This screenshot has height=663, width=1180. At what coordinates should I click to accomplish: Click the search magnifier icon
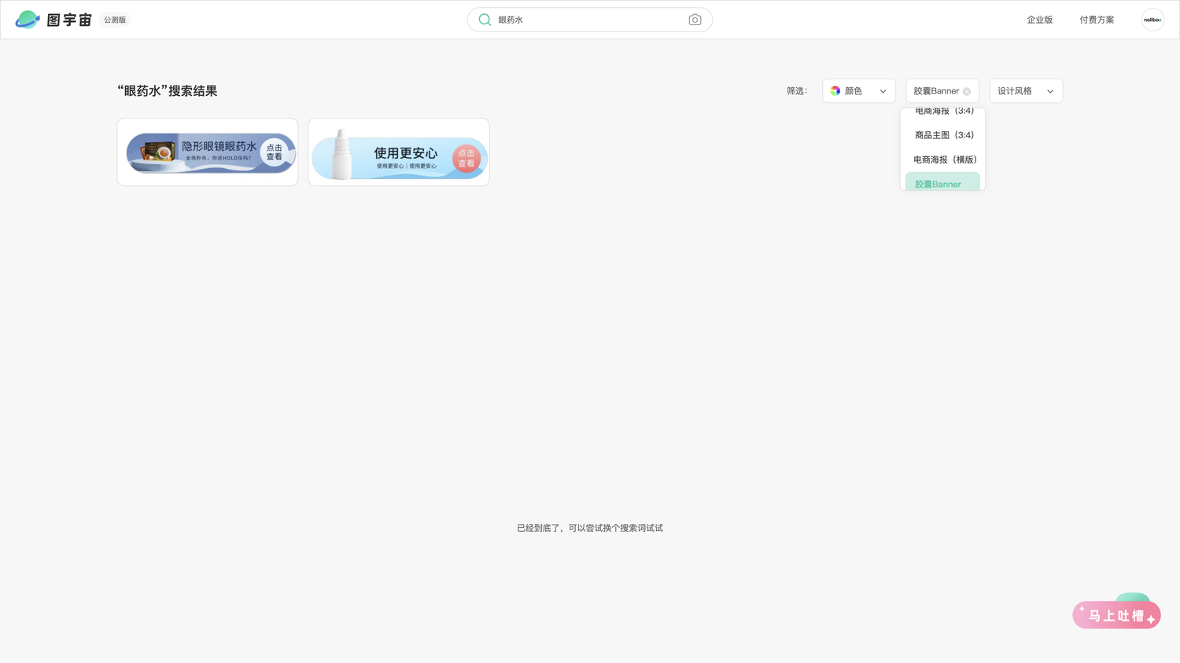(x=485, y=20)
